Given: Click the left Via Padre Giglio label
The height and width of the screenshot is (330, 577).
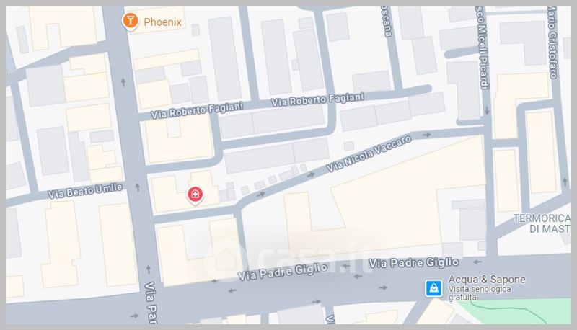Looking at the screenshot, I should pos(283,271).
